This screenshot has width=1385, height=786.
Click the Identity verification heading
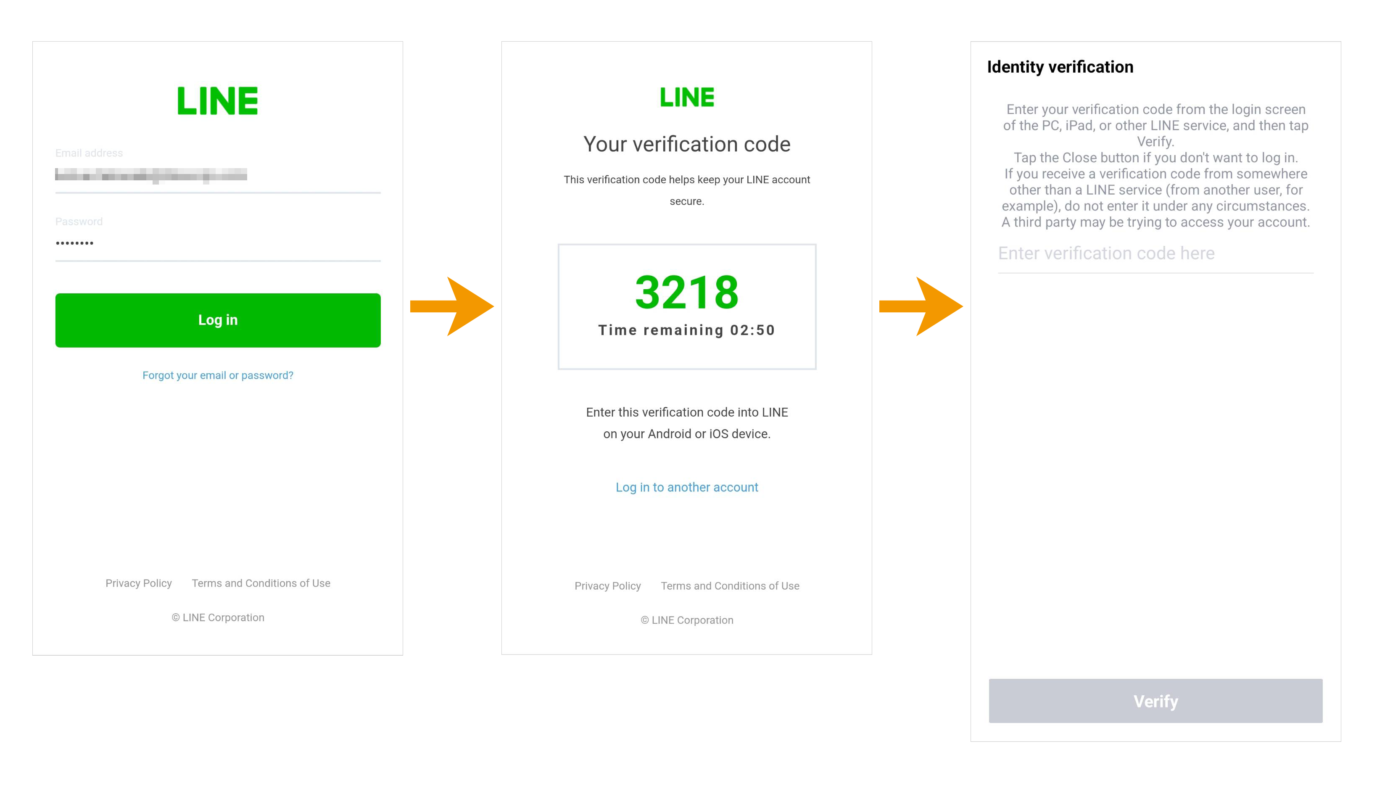(1060, 67)
